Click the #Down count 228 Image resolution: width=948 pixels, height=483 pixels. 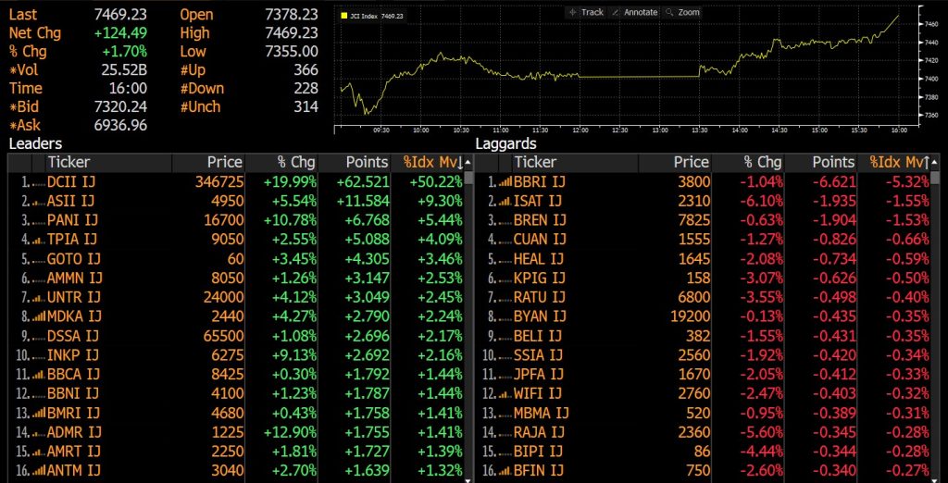(306, 89)
